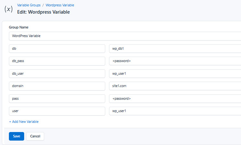Click the domain variable name field
The height and width of the screenshot is (145, 241).
pos(57,86)
